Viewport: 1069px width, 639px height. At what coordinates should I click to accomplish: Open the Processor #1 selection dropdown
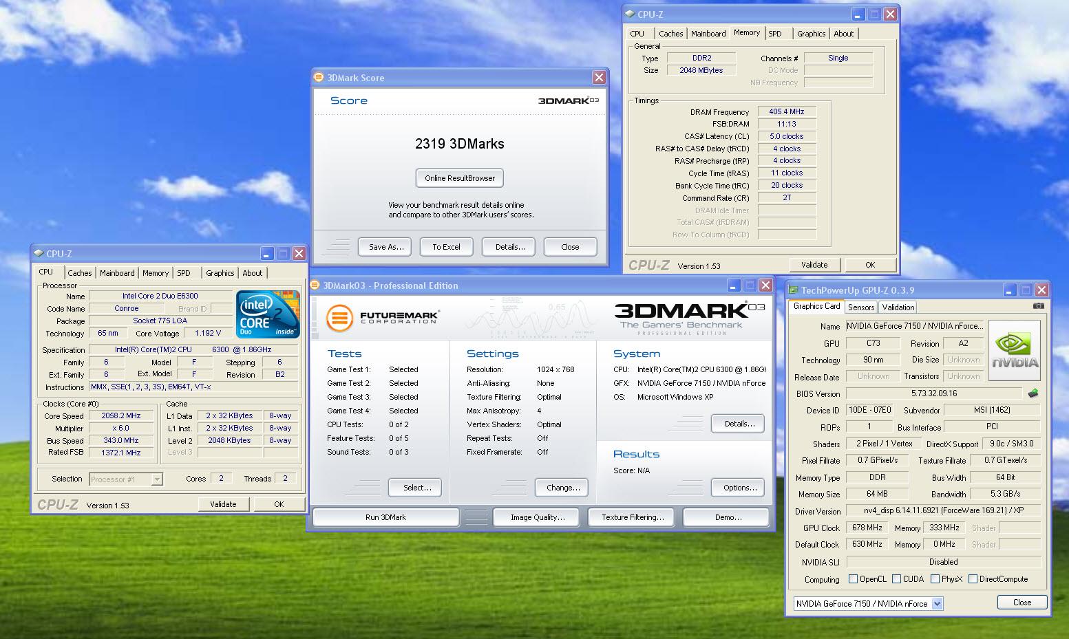pos(157,479)
